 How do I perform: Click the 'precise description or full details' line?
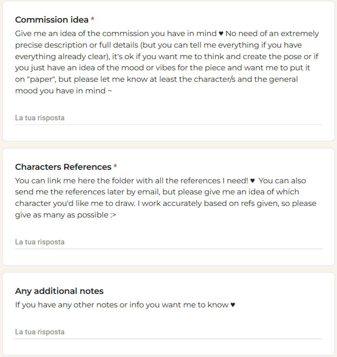(158, 45)
